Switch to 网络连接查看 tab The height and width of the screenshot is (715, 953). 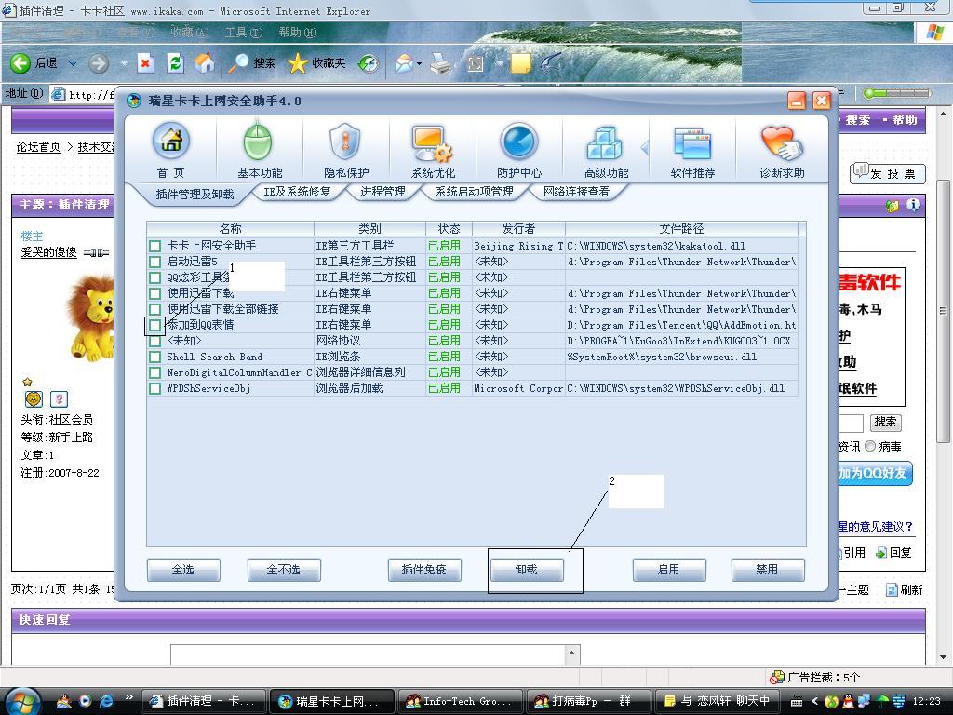tap(576, 192)
